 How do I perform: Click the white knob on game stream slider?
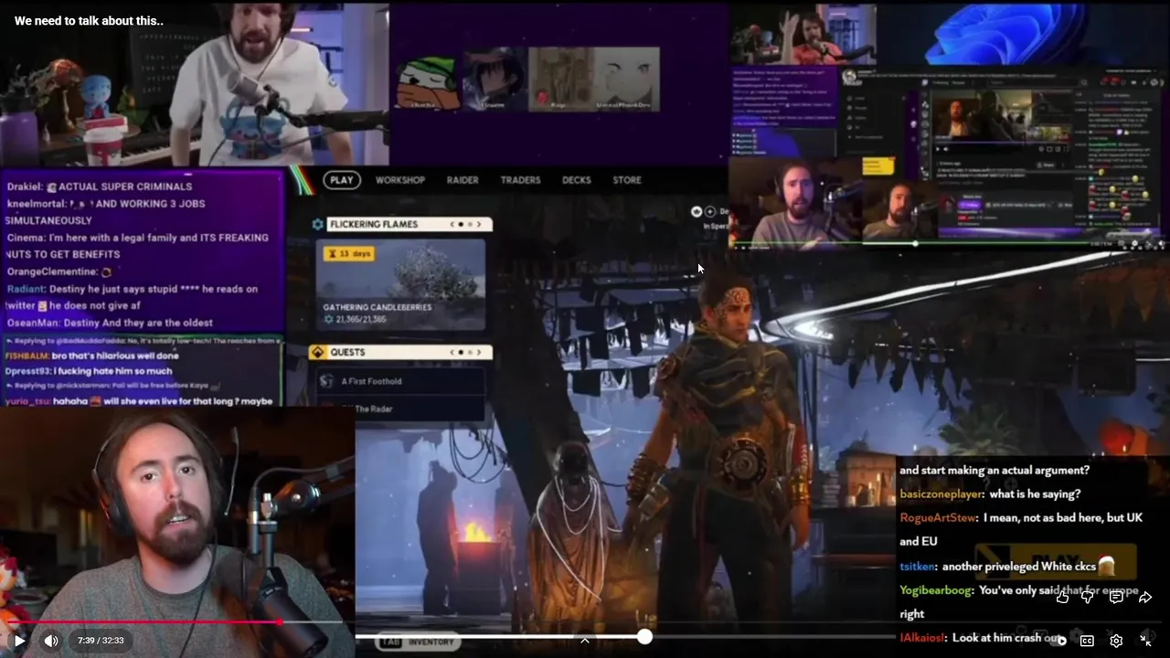pos(644,637)
